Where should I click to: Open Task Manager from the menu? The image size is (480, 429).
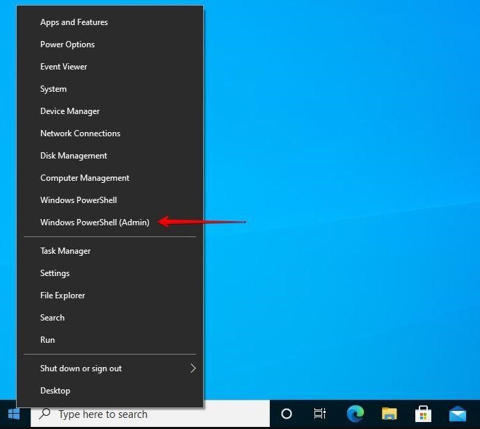point(65,251)
